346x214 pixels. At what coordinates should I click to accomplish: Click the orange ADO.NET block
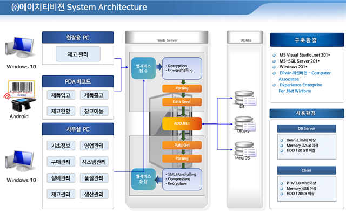[x=182, y=123]
